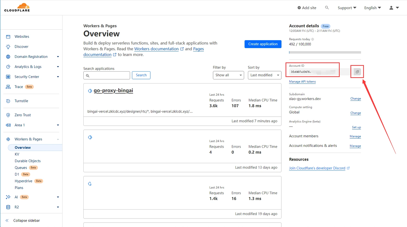Image resolution: width=407 pixels, height=227 pixels.
Task: Click the Discover lightbulb icon
Action: [x=8, y=47]
